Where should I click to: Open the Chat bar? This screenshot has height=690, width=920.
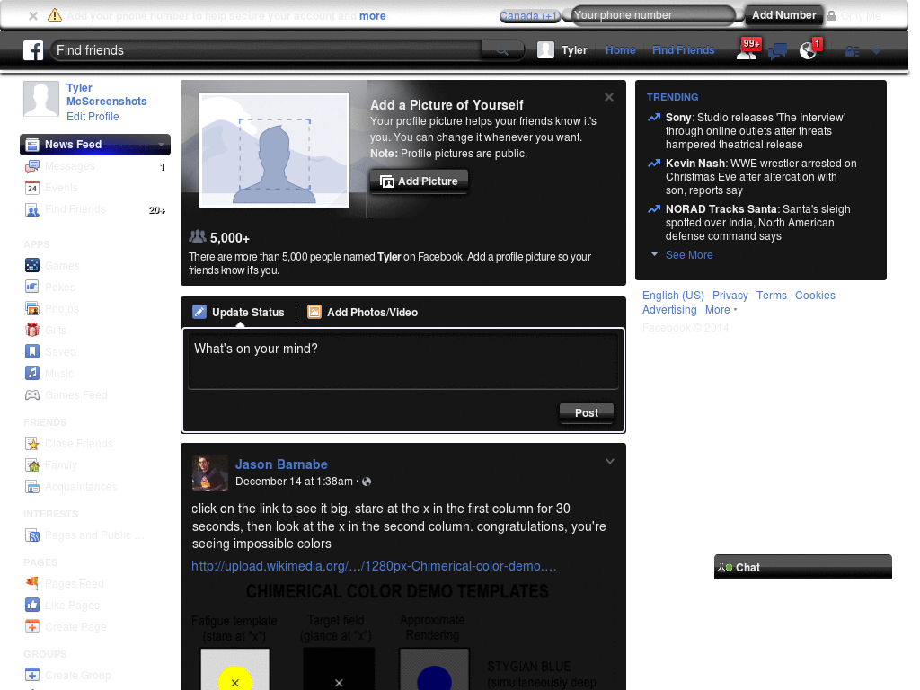pos(802,568)
